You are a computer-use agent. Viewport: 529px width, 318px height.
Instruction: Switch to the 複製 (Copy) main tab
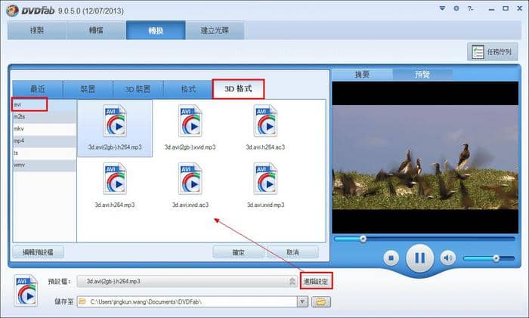(37, 30)
